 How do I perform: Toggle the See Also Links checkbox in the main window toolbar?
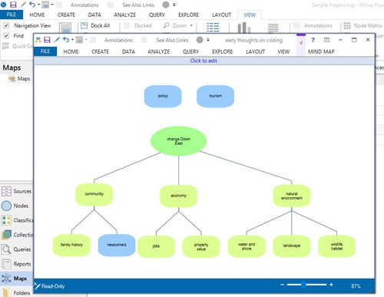[x=111, y=5]
